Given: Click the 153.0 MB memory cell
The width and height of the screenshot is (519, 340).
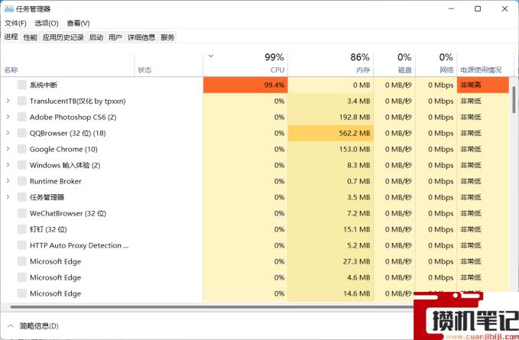Looking at the screenshot, I should click(x=331, y=149).
